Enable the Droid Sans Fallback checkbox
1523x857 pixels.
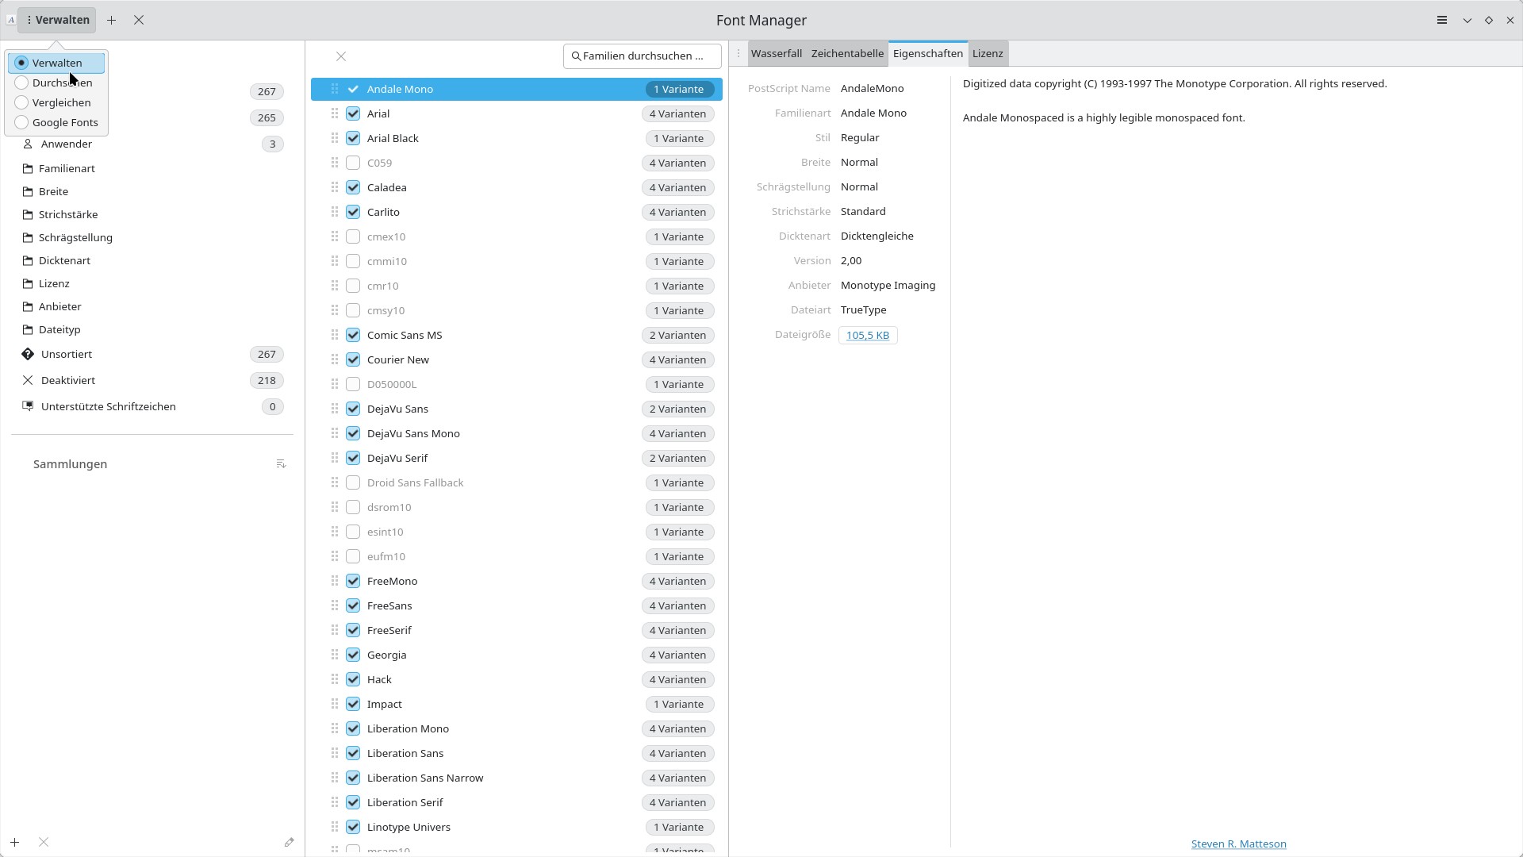click(x=353, y=483)
